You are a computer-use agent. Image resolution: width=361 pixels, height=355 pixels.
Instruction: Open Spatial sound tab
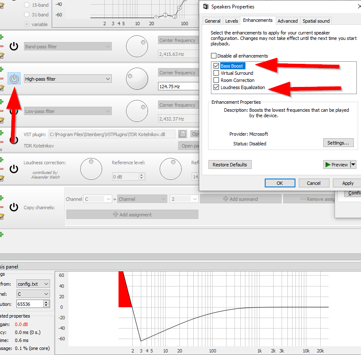316,21
